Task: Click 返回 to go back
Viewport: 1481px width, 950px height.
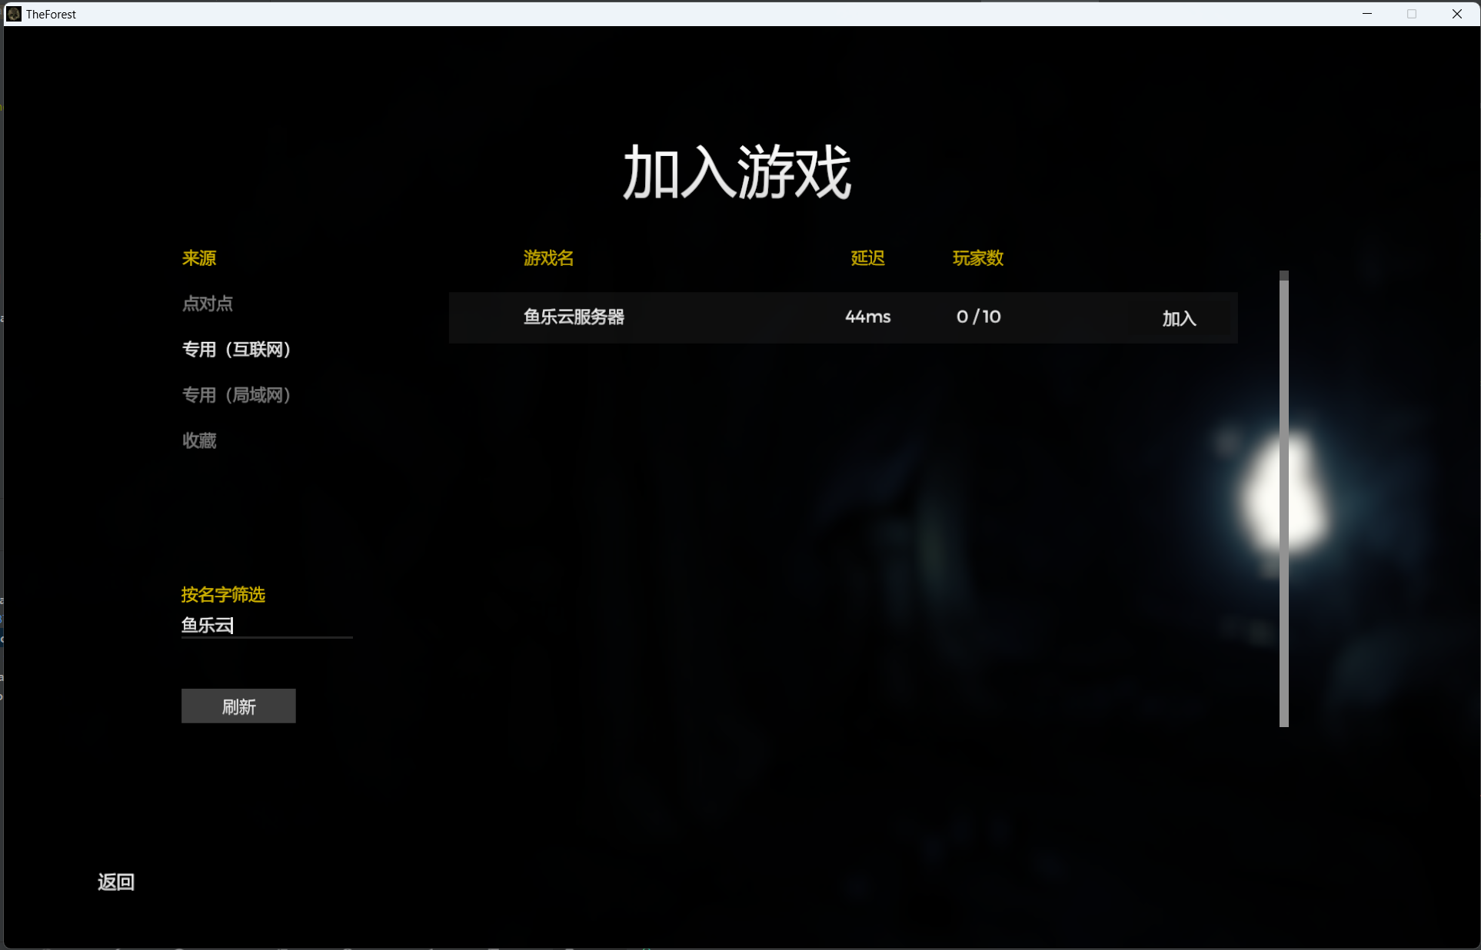Action: coord(116,882)
